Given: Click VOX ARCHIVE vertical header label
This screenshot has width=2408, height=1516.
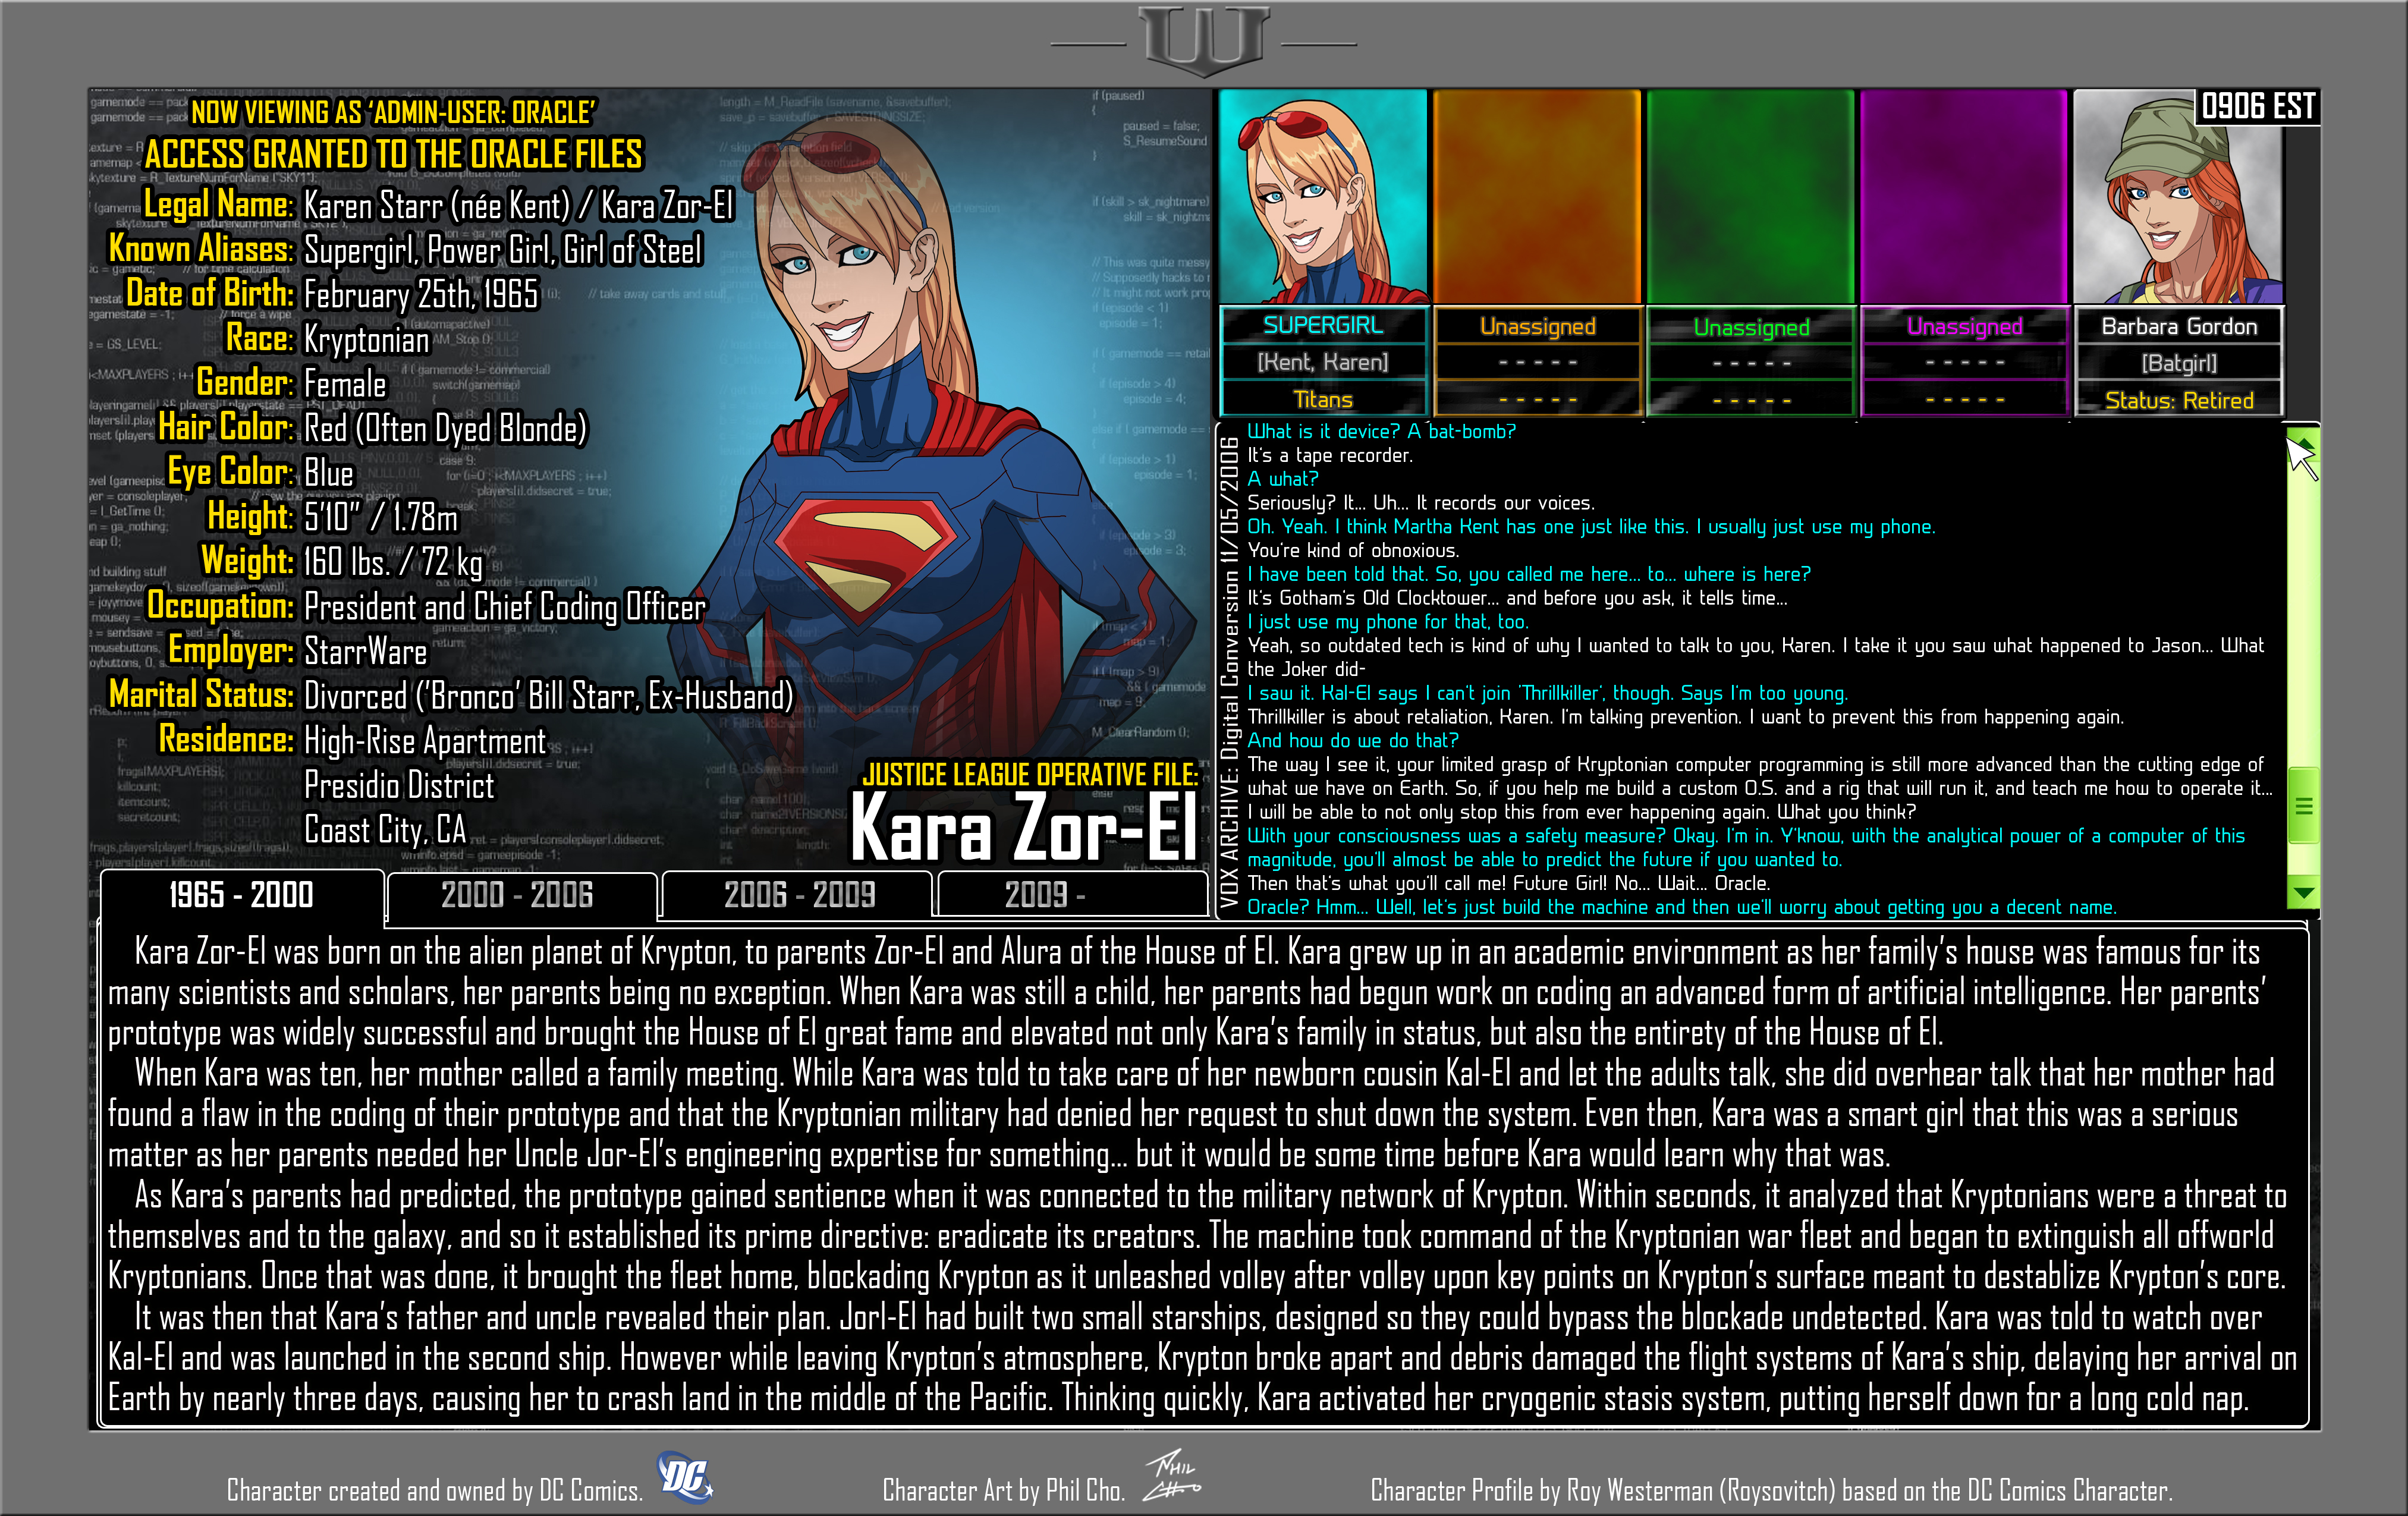Looking at the screenshot, I should pos(1229,671).
